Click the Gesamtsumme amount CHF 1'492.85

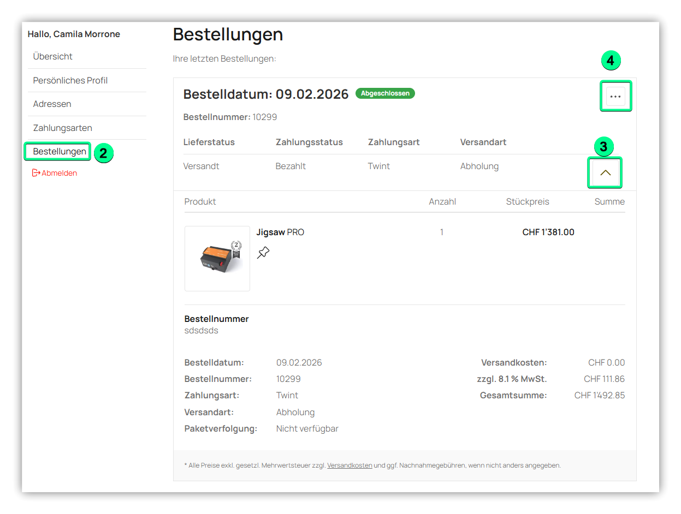point(599,396)
